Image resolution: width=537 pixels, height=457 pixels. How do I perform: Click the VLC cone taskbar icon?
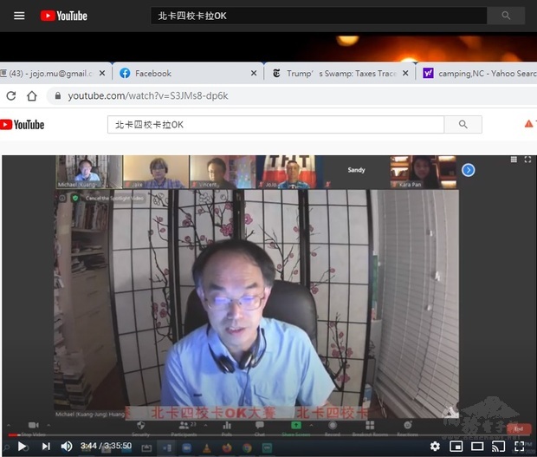(x=206, y=447)
